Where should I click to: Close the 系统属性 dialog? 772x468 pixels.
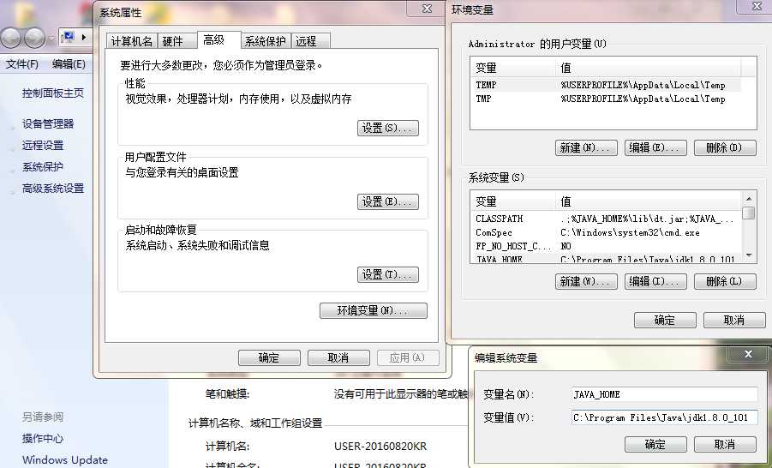[x=427, y=9]
